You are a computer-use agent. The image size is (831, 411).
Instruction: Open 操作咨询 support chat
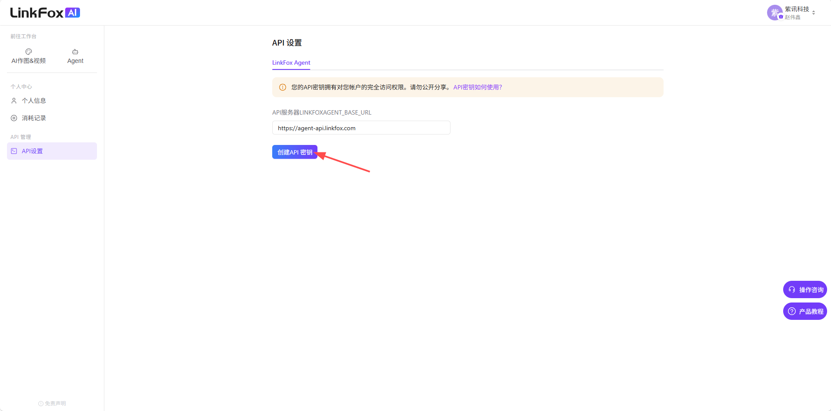pyautogui.click(x=805, y=289)
